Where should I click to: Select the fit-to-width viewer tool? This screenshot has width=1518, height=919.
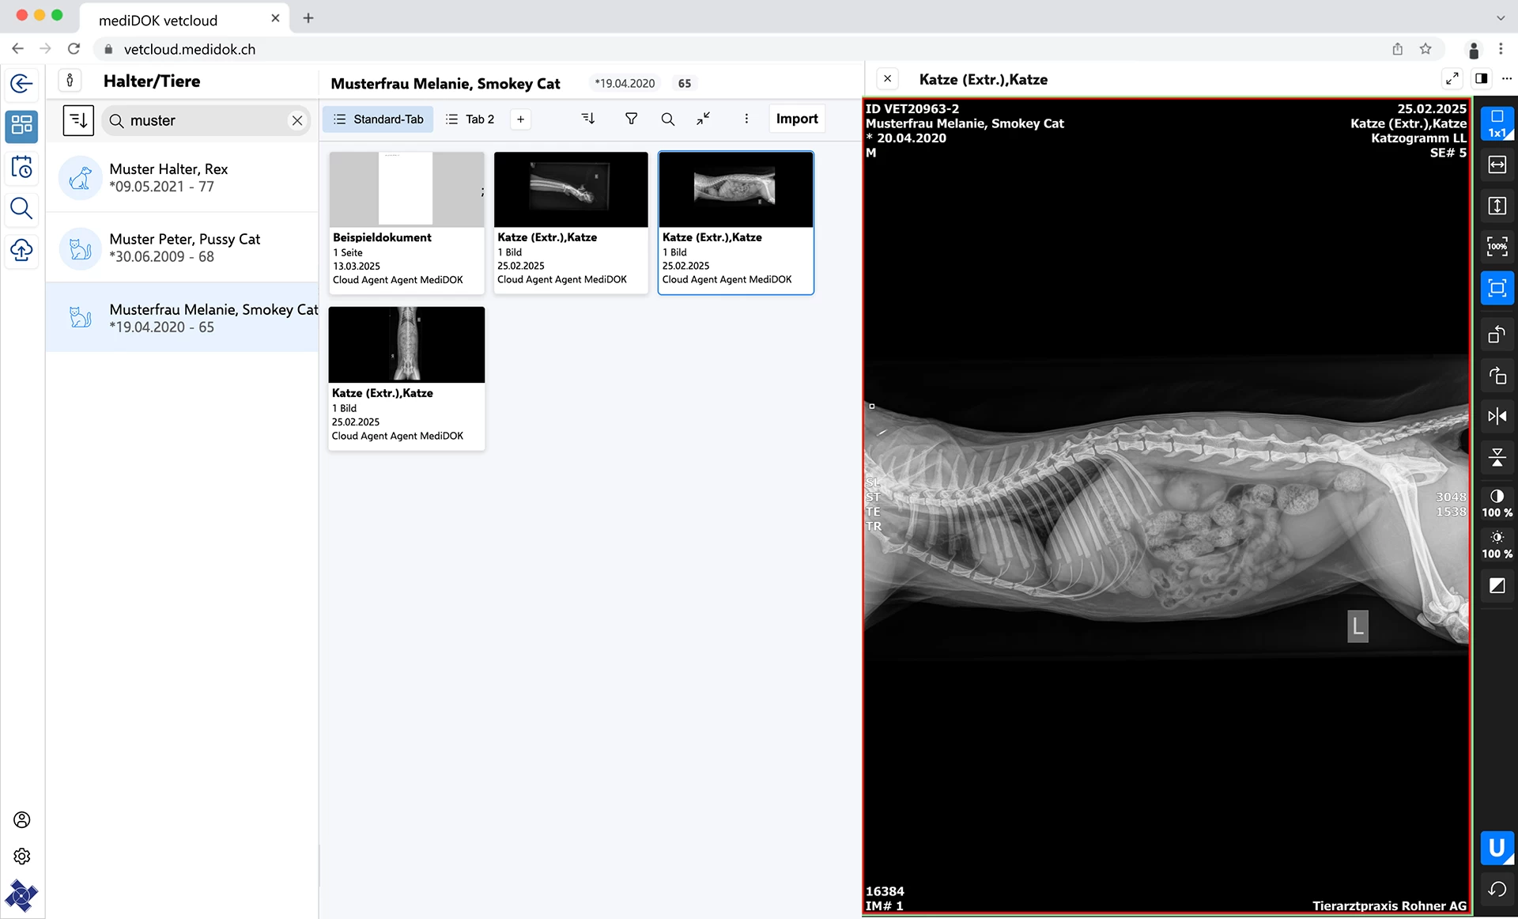click(1497, 165)
